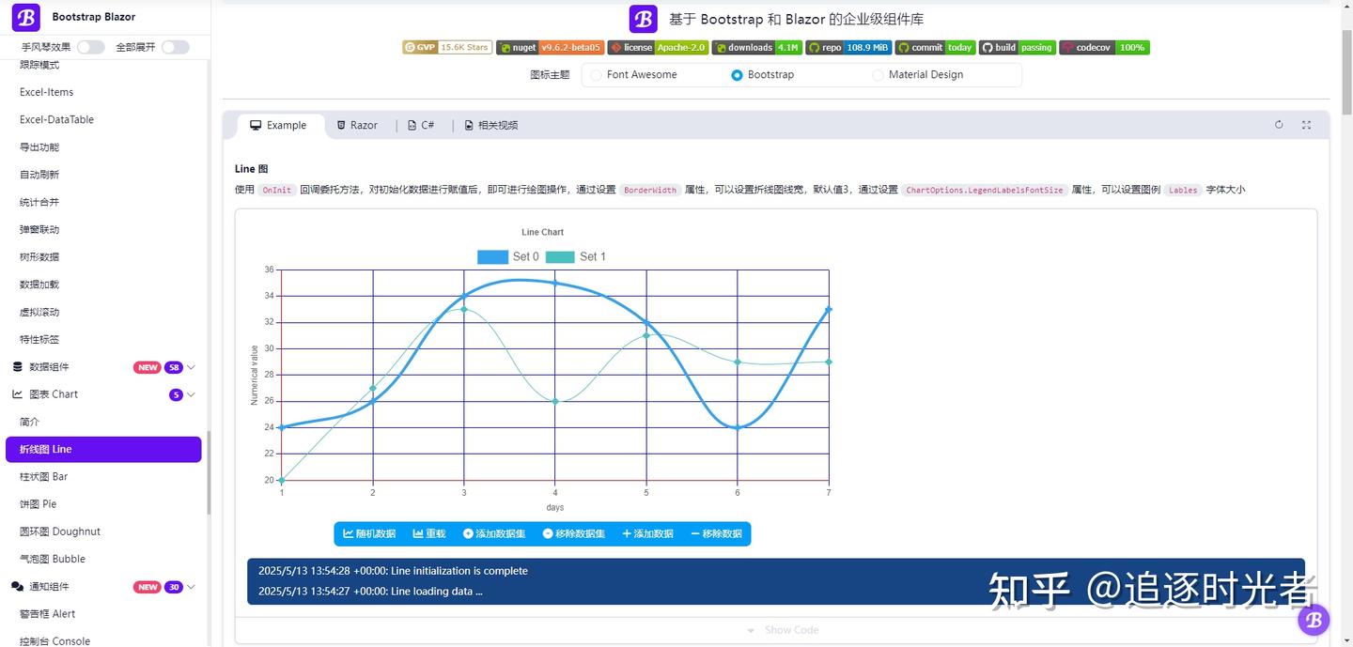Click the 添加数据集 button
Viewport: 1353px width, 647px height.
point(494,533)
